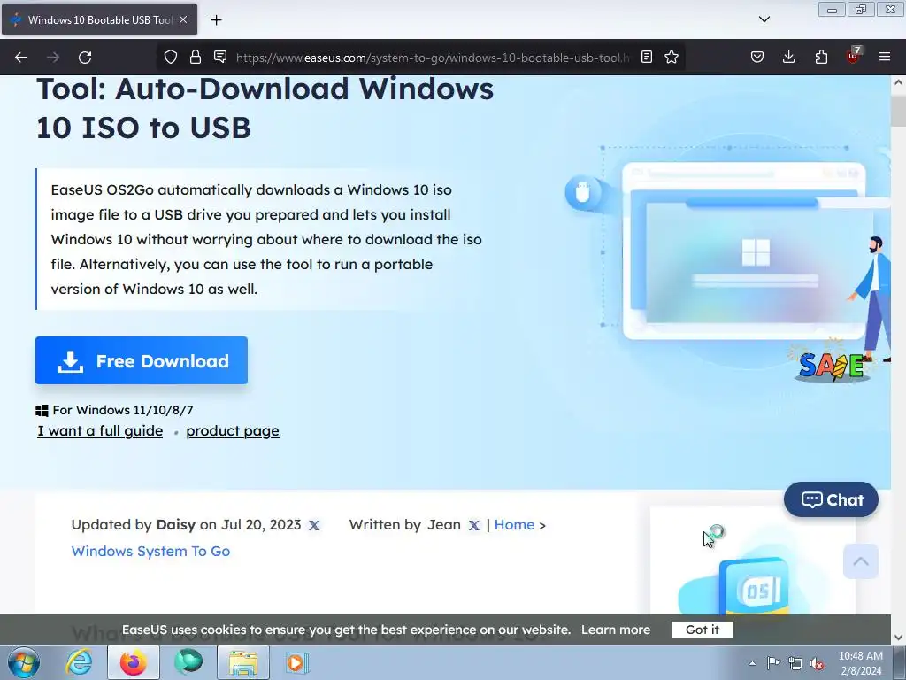This screenshot has width=906, height=680.
Task: Click the scrollbar down arrow
Action: pyautogui.click(x=898, y=637)
